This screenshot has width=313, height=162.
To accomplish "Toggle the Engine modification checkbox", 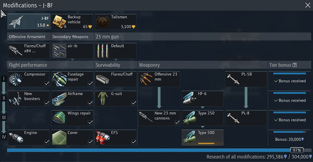I will click(47, 142).
